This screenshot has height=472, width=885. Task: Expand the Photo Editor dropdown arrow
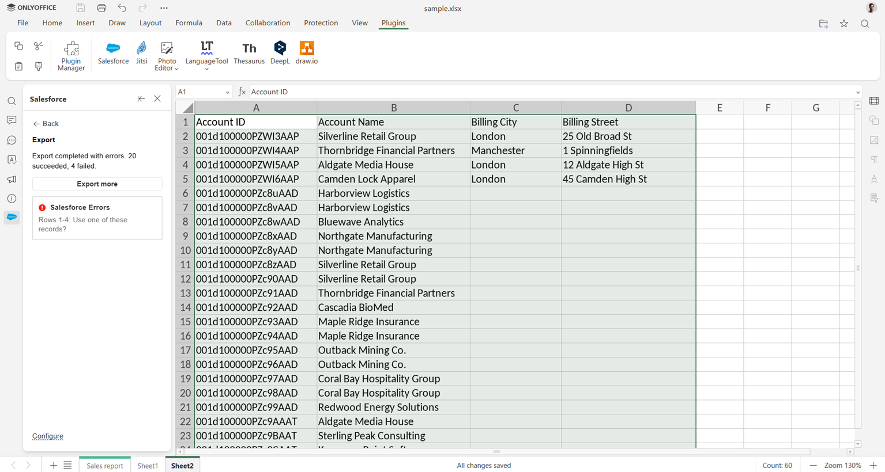(176, 68)
